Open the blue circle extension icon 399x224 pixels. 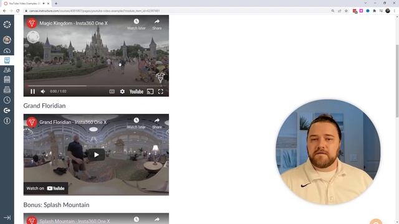(x=368, y=11)
